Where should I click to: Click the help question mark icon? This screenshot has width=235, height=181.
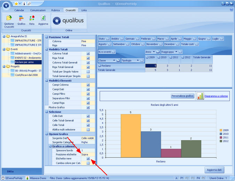(x=231, y=10)
